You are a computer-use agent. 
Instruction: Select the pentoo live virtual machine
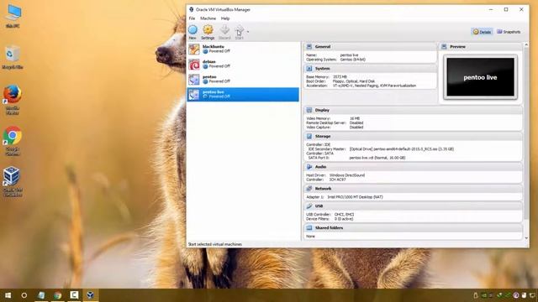(243, 94)
